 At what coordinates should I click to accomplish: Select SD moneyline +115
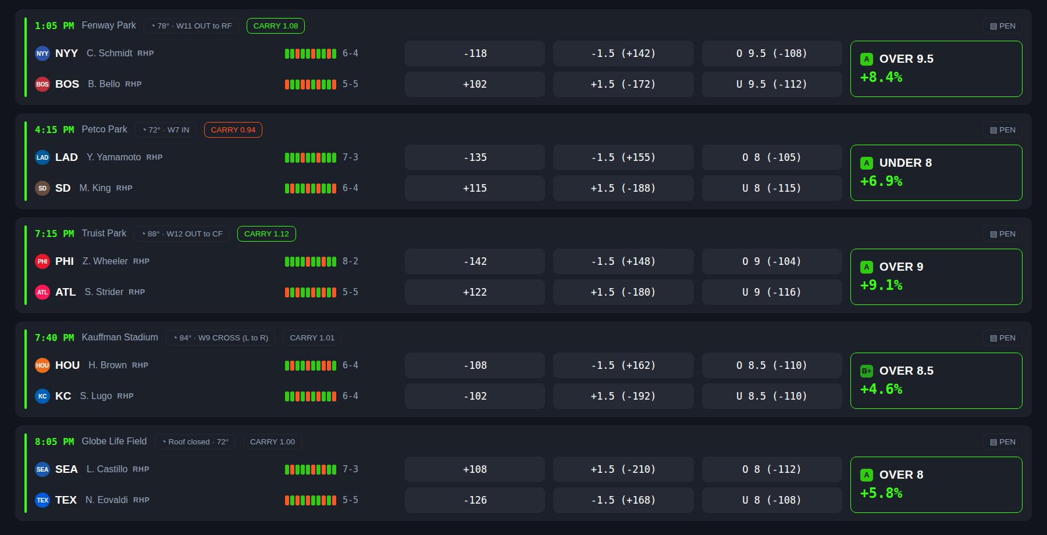coord(475,188)
